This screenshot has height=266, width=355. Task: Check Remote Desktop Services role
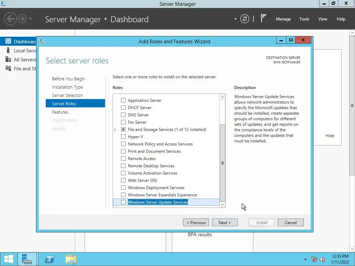click(x=123, y=166)
